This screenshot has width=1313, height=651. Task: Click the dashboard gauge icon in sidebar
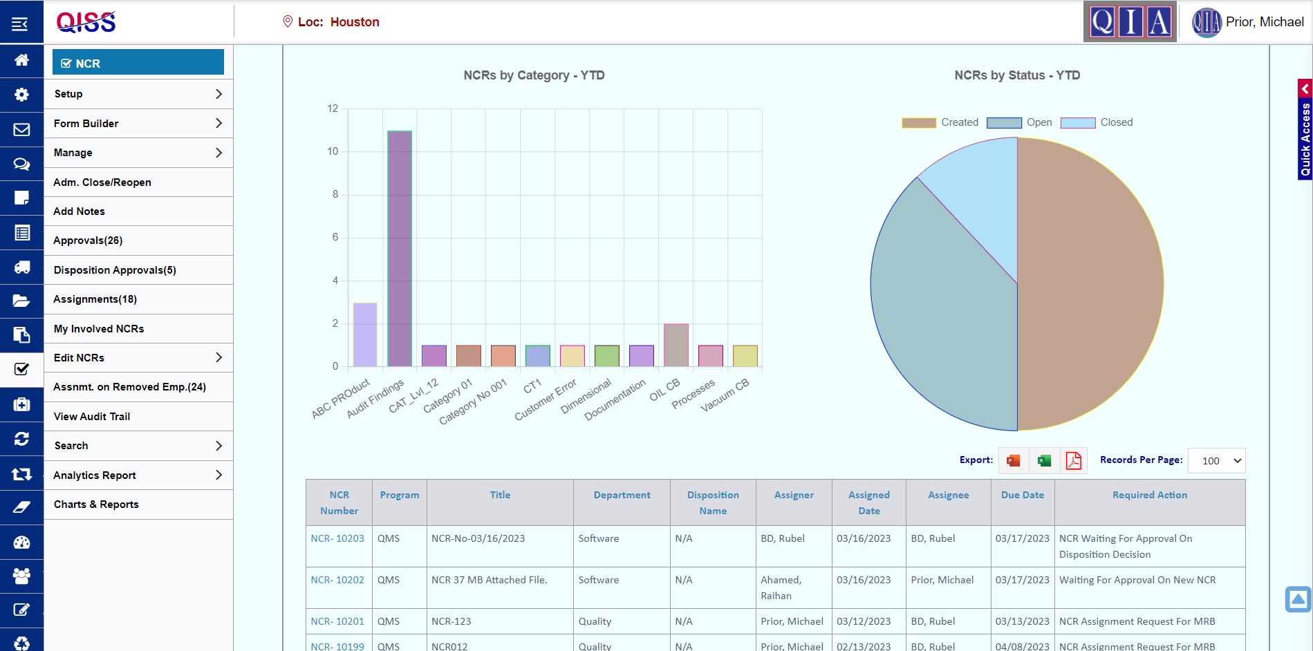[x=21, y=542]
